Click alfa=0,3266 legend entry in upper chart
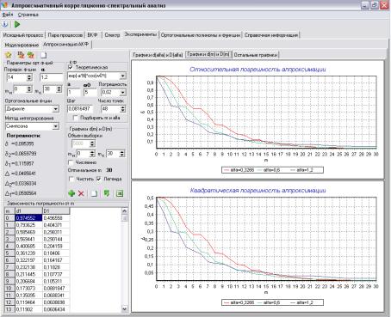Image resolution: width=391 pixels, height=317 pixels. (239, 170)
